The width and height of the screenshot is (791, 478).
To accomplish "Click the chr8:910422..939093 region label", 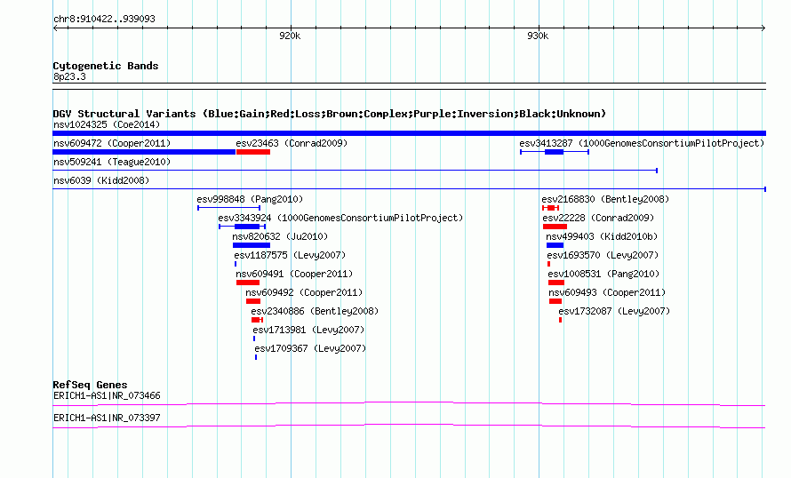I will pos(104,19).
